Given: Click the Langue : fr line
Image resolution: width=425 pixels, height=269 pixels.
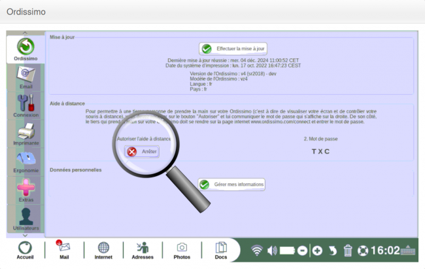Looking at the screenshot, I should coord(201,84).
